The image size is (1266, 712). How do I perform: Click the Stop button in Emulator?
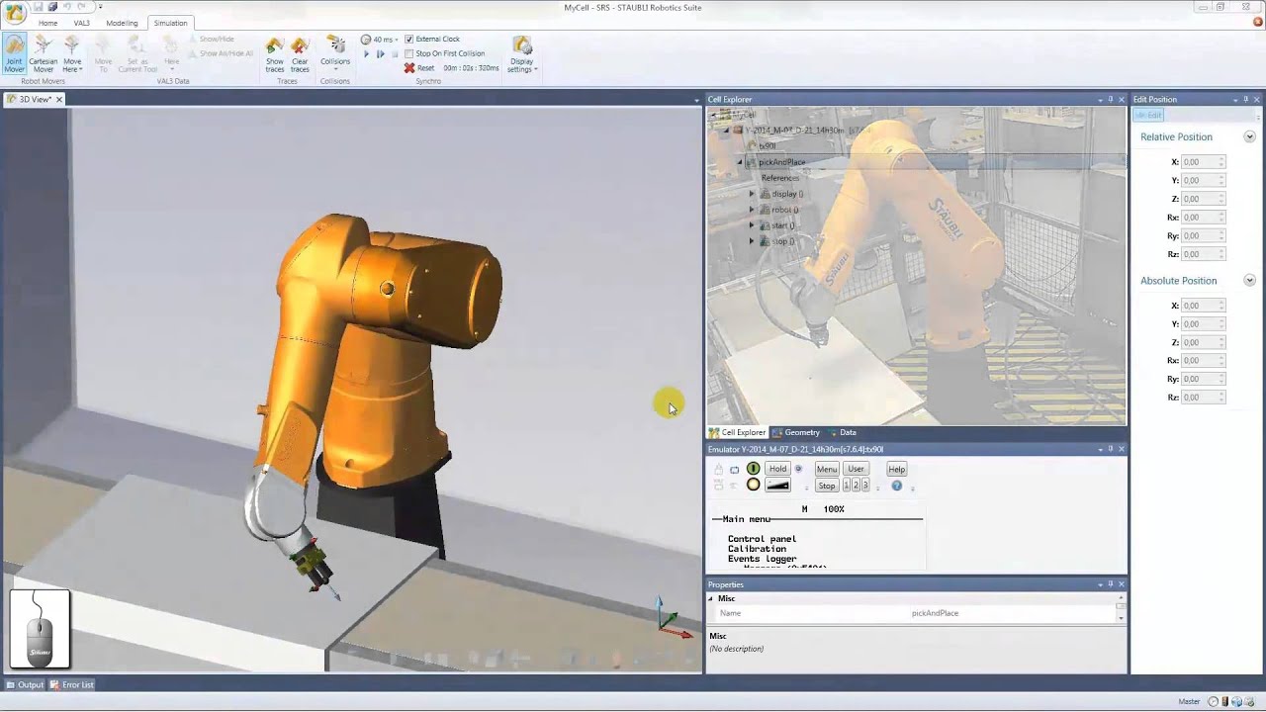click(x=827, y=486)
